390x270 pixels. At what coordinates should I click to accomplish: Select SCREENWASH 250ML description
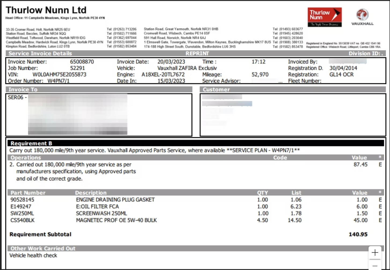(101, 213)
